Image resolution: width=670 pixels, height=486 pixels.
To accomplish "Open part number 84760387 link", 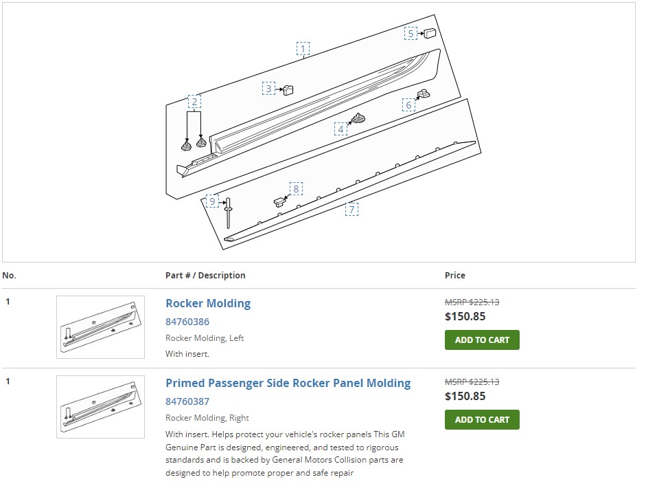I will coord(187,401).
